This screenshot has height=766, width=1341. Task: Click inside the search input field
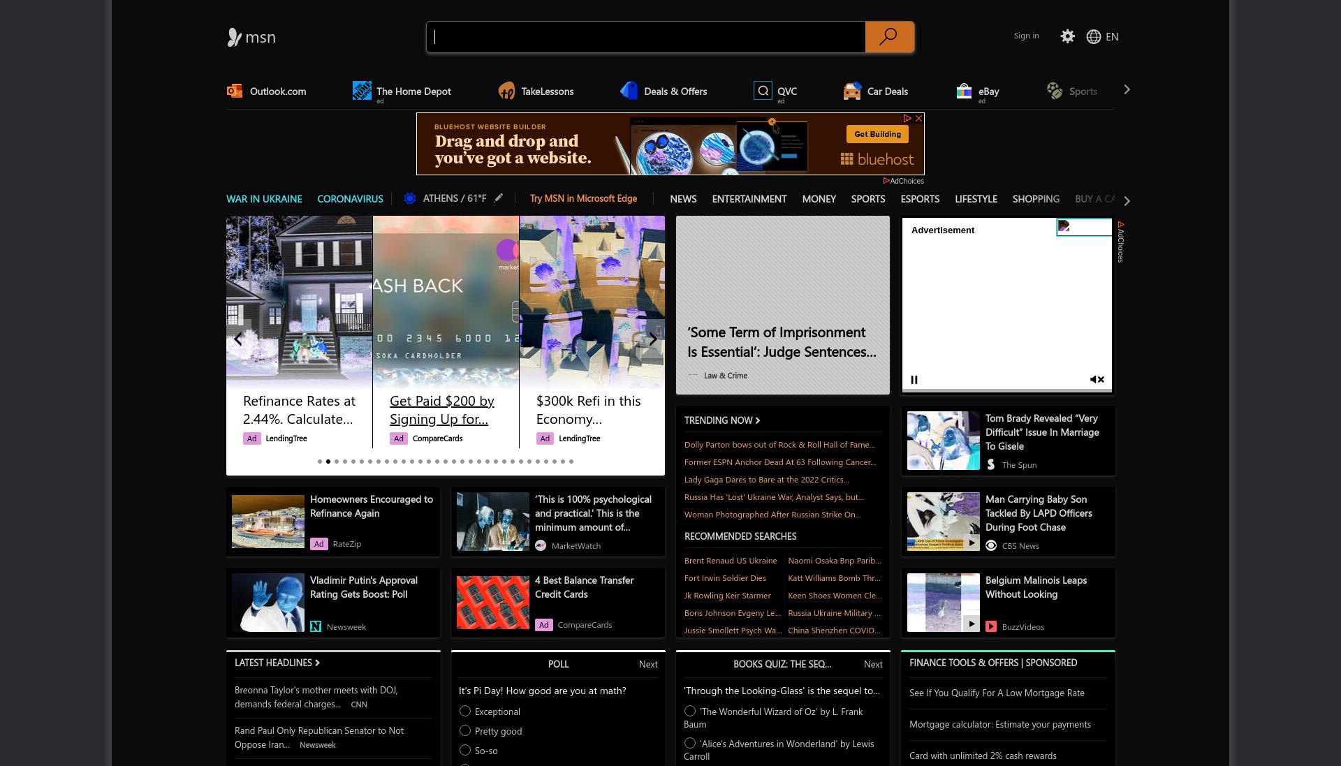(x=646, y=37)
